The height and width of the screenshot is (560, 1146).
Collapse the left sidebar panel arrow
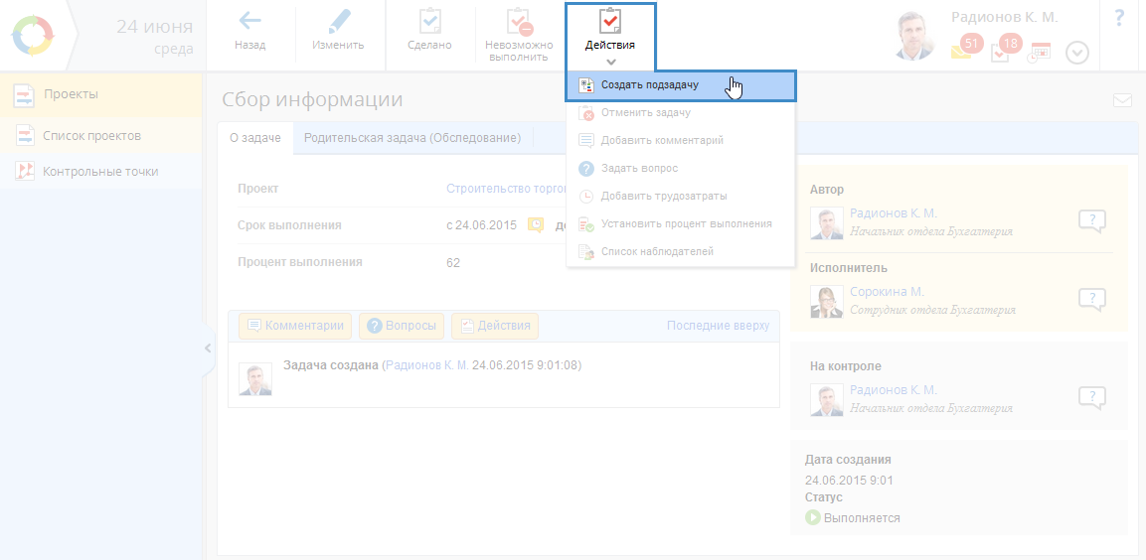coord(207,349)
